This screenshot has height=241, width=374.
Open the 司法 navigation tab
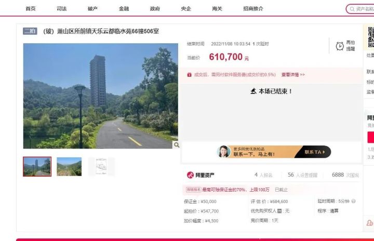pos(62,9)
